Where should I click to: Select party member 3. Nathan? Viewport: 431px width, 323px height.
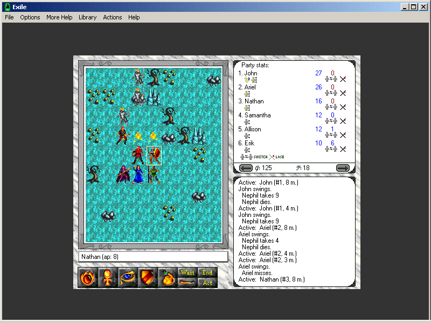pyautogui.click(x=251, y=101)
